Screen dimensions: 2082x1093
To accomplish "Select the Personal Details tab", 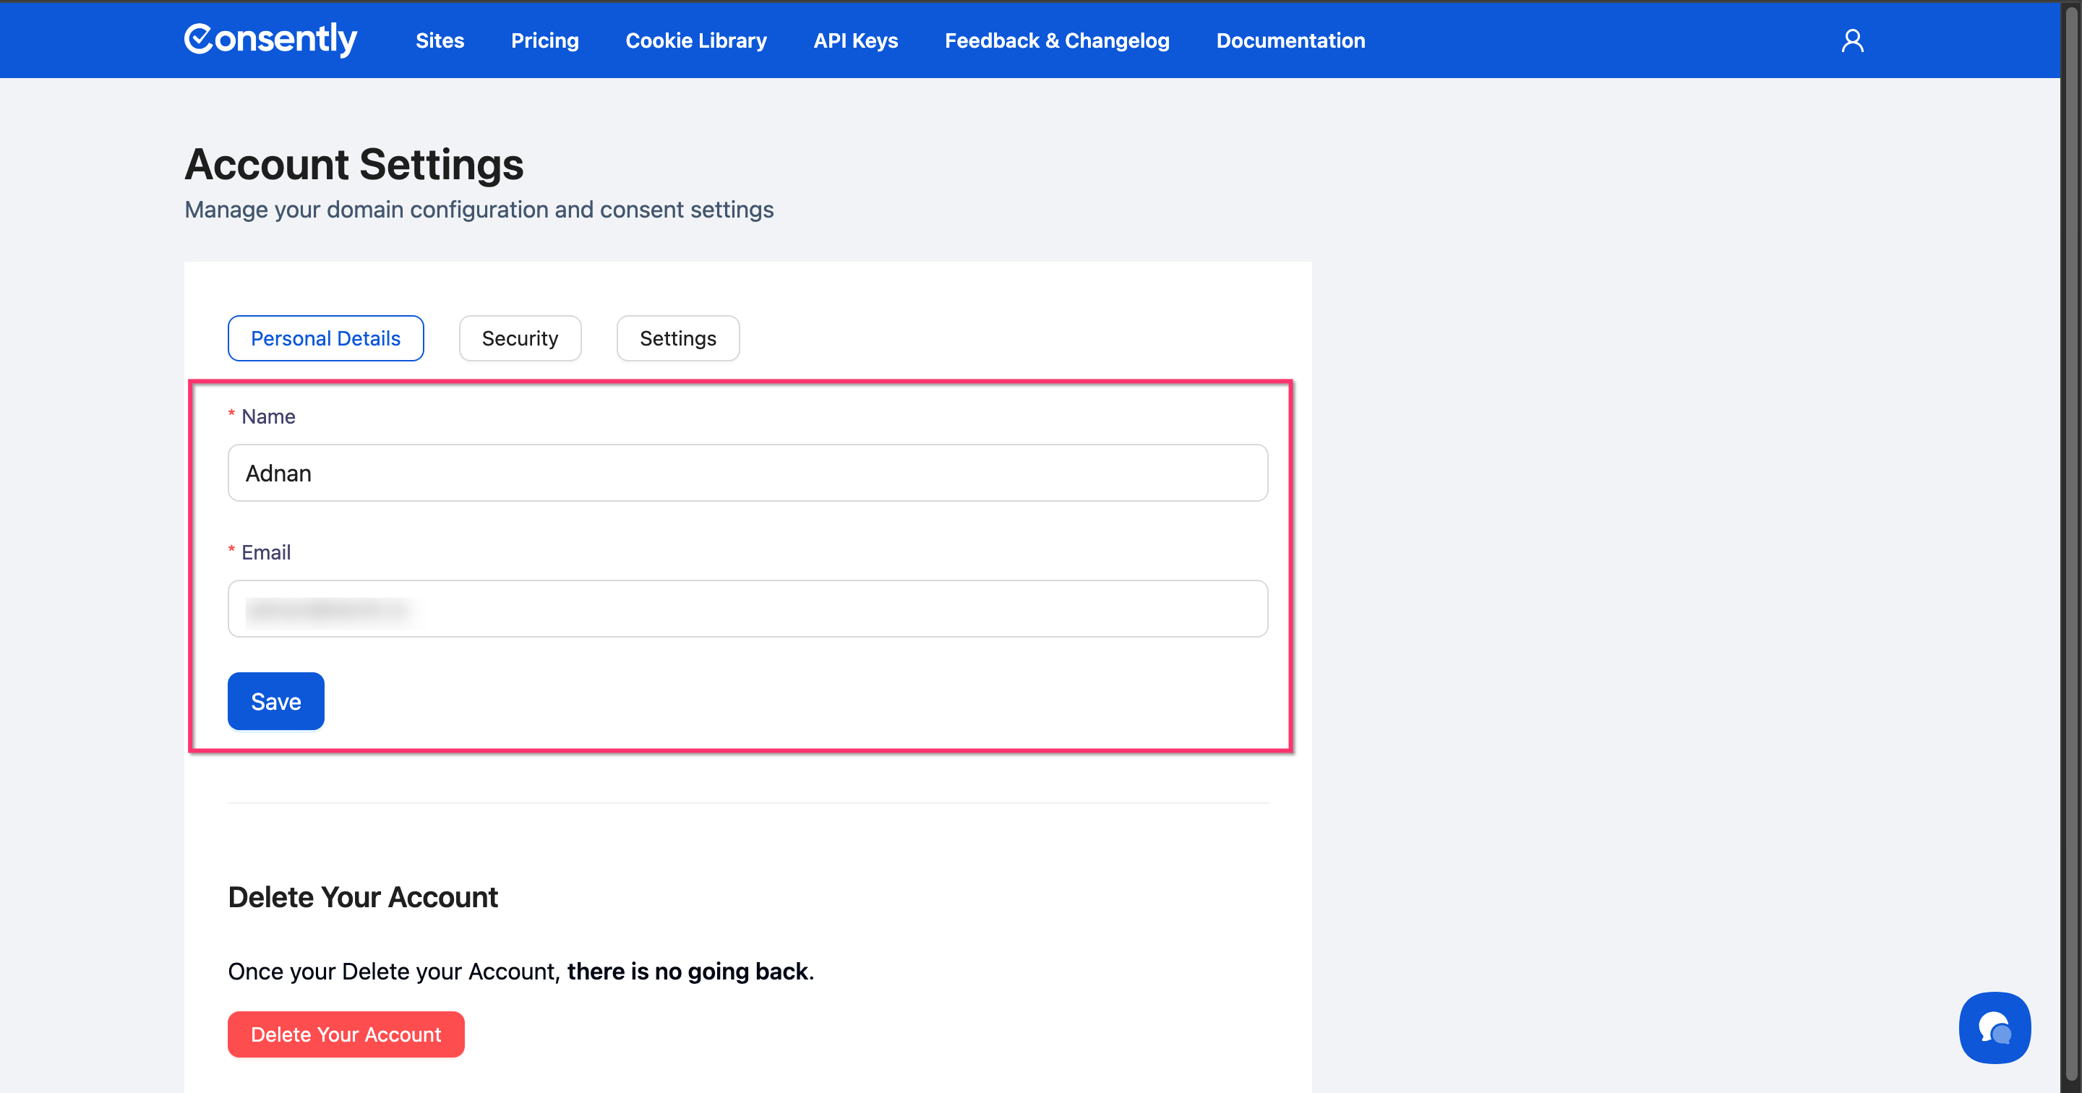I will pos(325,338).
